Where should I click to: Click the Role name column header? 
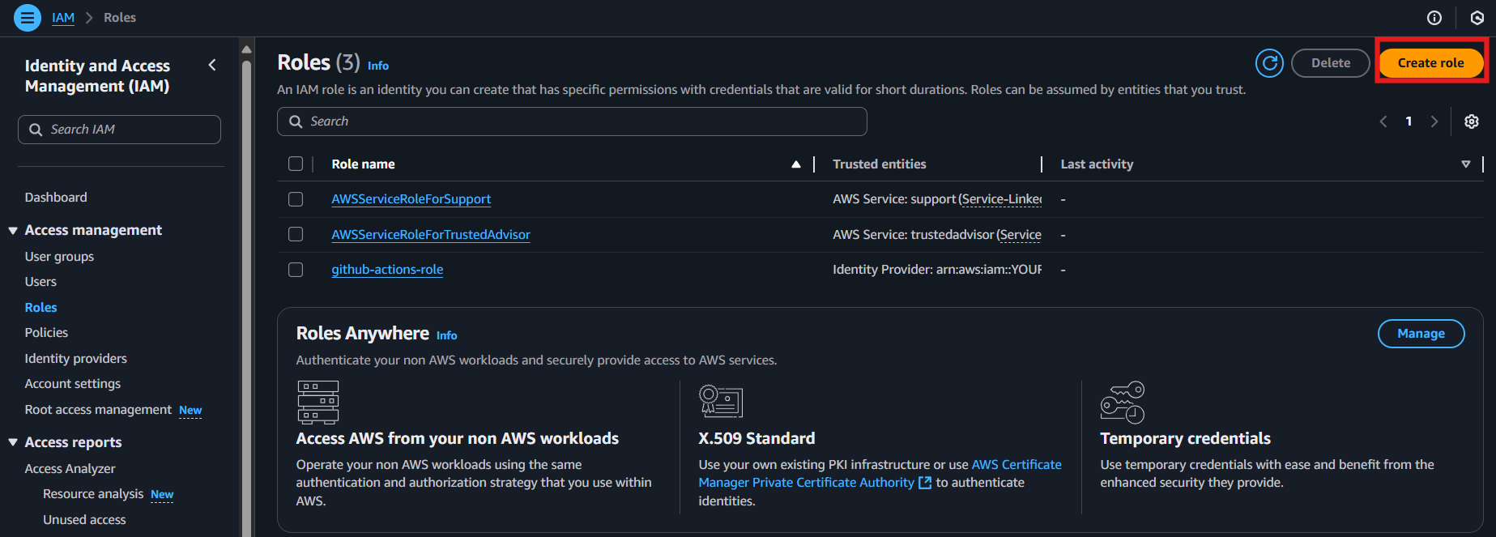point(363,164)
